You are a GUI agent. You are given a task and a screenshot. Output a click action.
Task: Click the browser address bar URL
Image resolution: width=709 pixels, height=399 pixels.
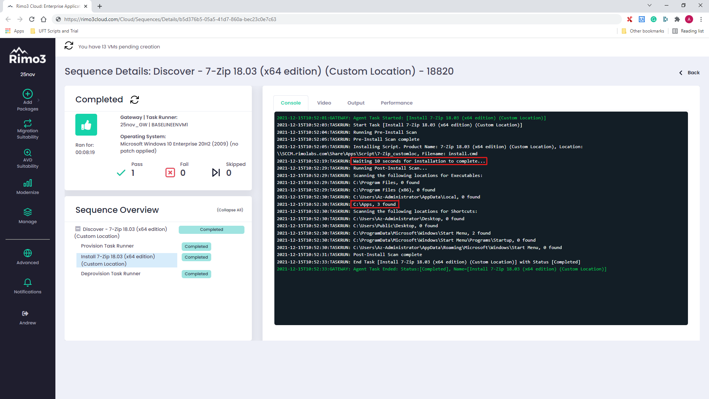pyautogui.click(x=170, y=19)
